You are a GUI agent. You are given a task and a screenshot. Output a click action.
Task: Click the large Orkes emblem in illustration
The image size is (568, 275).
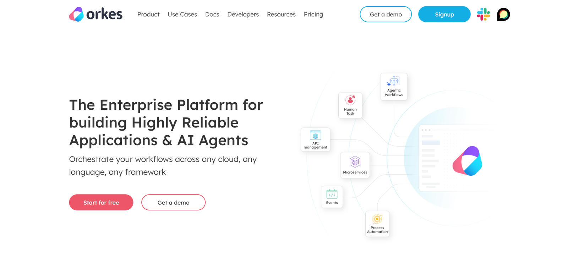467,161
